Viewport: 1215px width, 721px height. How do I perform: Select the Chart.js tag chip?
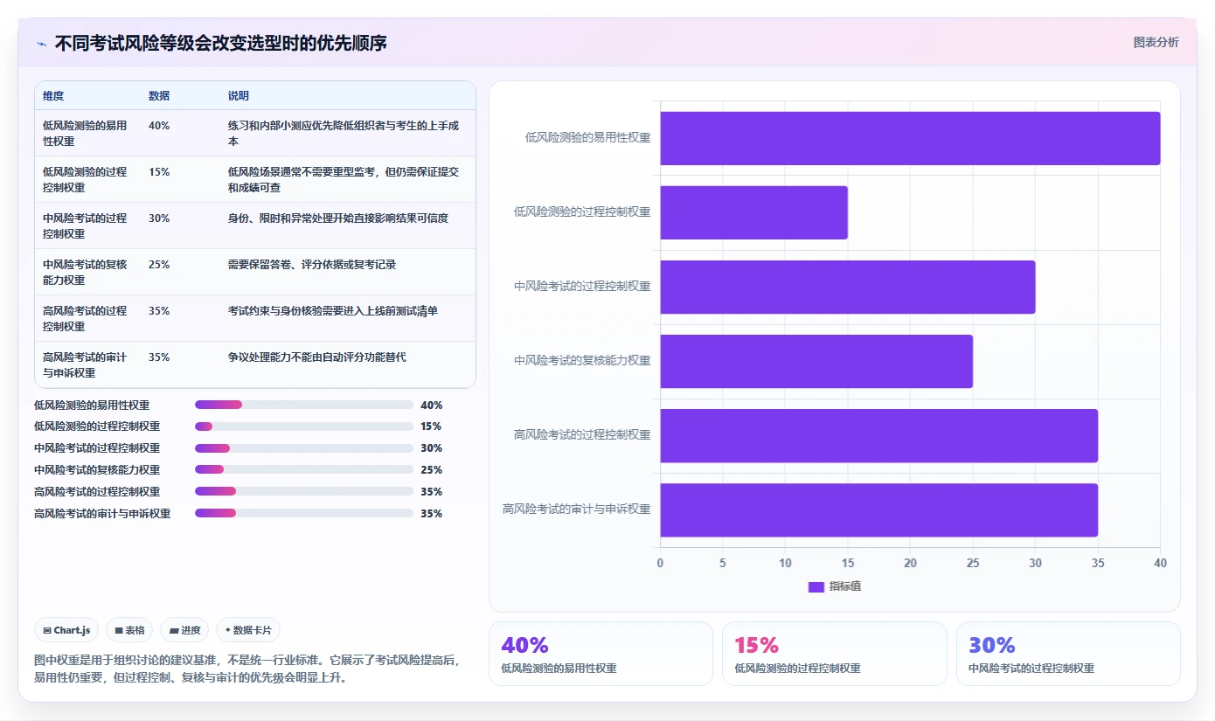point(66,630)
